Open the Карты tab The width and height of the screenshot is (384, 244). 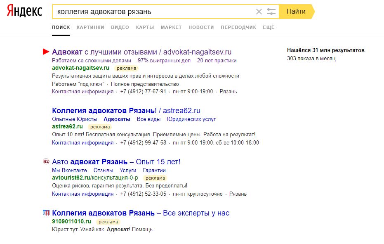(x=145, y=28)
